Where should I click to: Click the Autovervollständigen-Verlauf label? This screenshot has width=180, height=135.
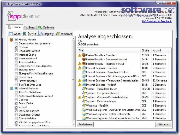[x=36, y=96]
